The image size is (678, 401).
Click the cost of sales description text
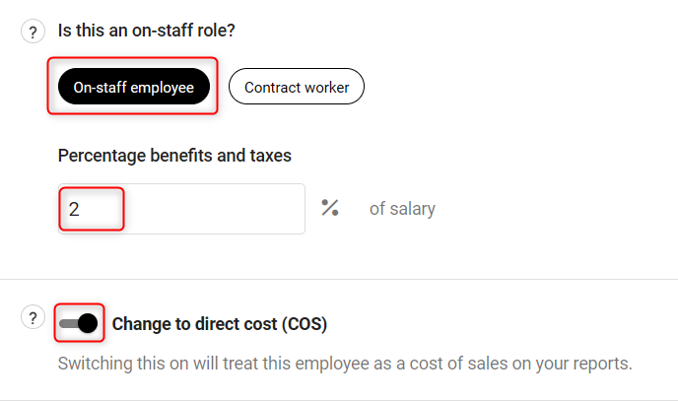click(x=345, y=364)
